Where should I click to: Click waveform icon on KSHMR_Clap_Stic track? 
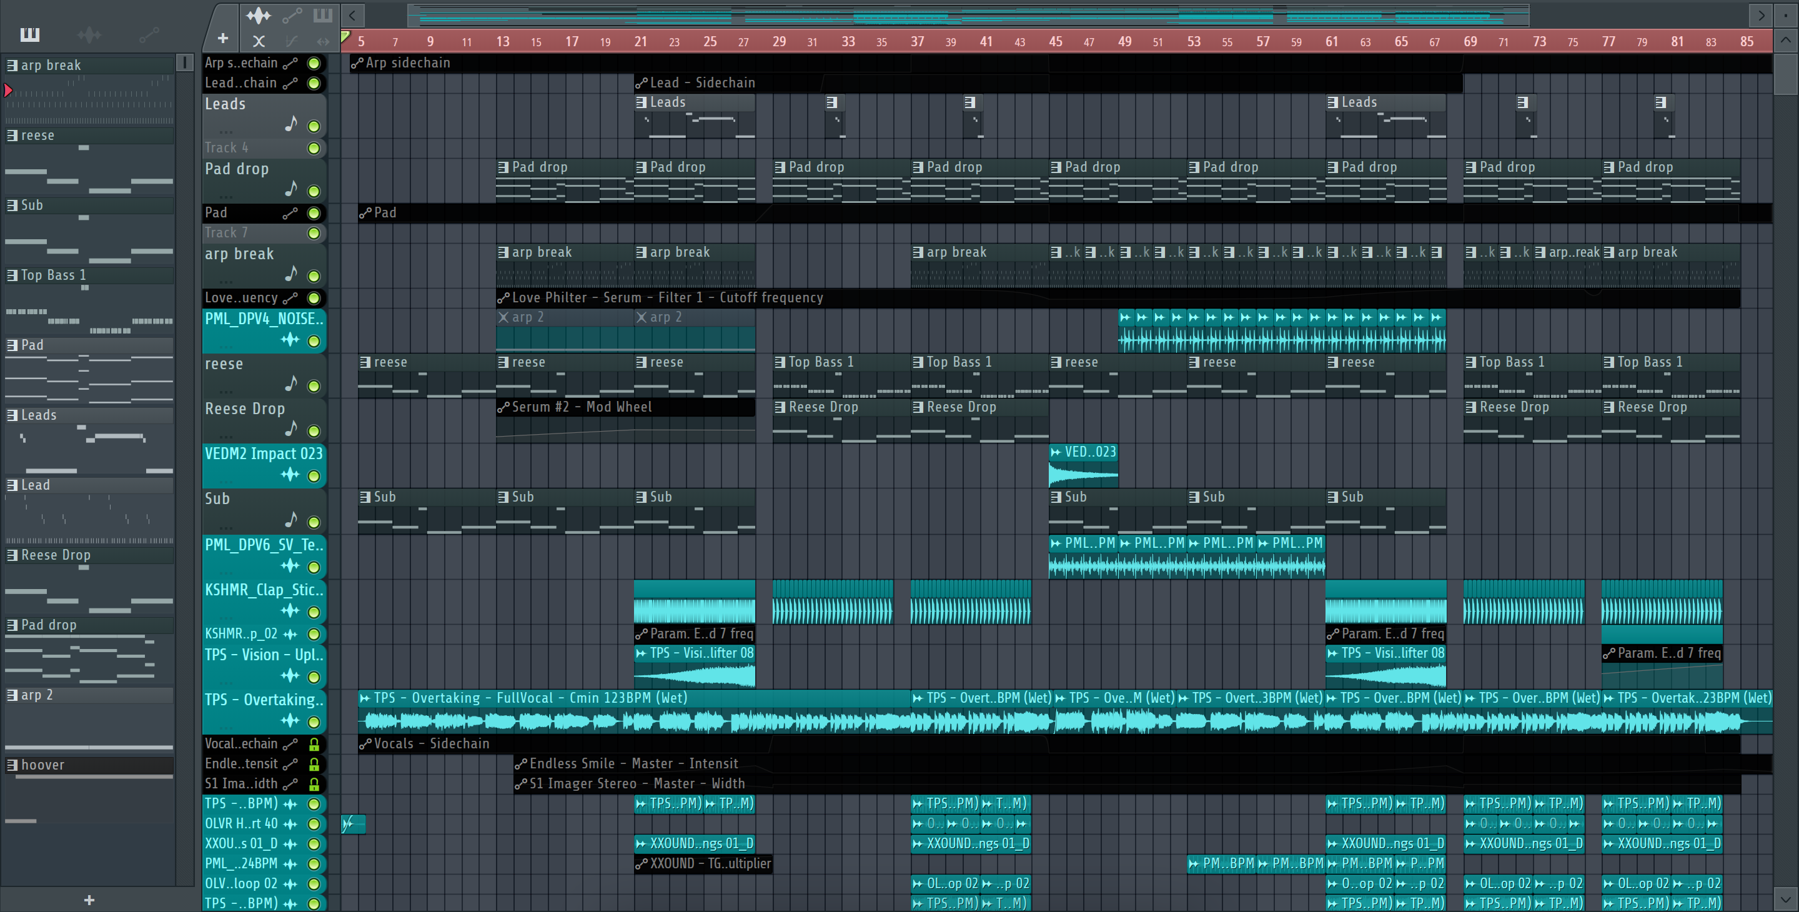point(290,611)
